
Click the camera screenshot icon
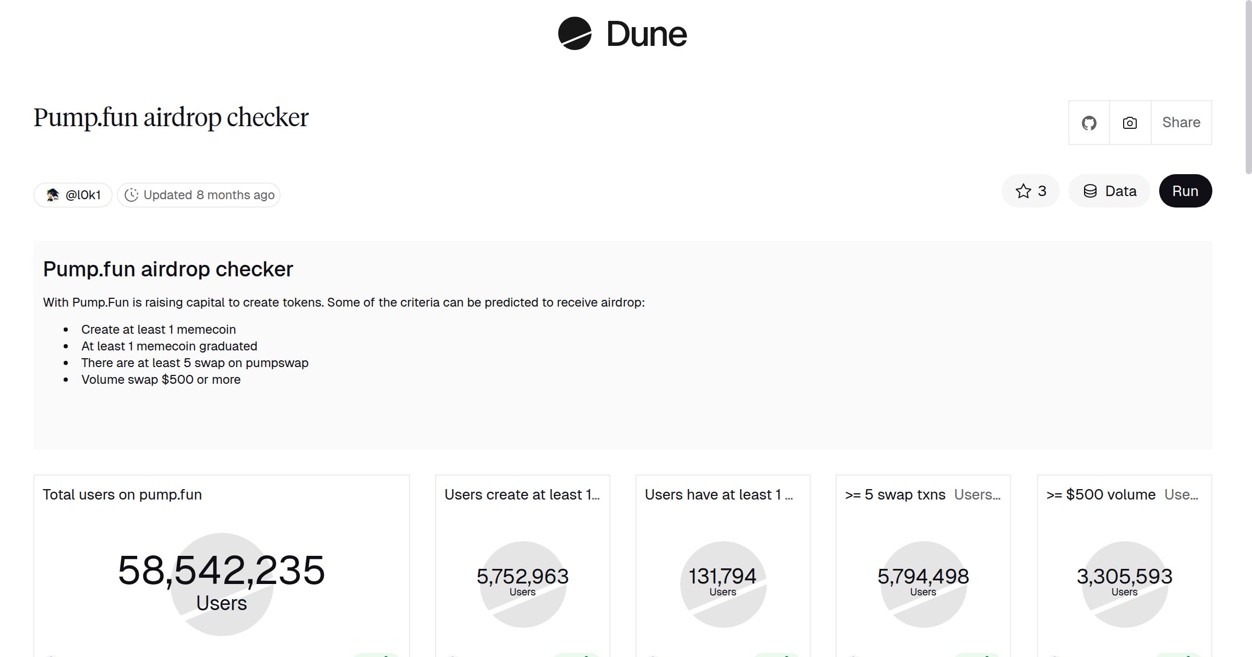(1129, 122)
